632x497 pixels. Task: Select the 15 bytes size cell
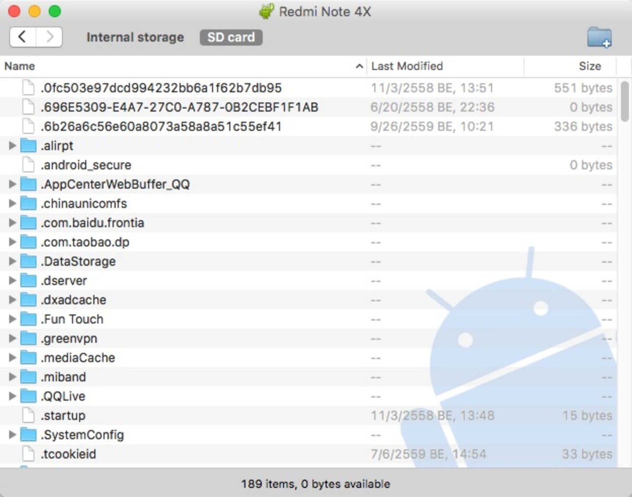click(587, 415)
